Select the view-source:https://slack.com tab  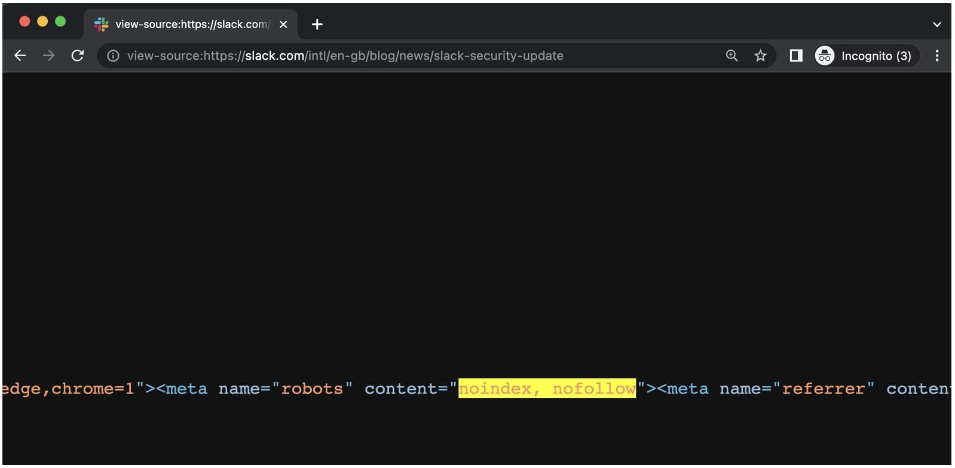click(x=191, y=24)
